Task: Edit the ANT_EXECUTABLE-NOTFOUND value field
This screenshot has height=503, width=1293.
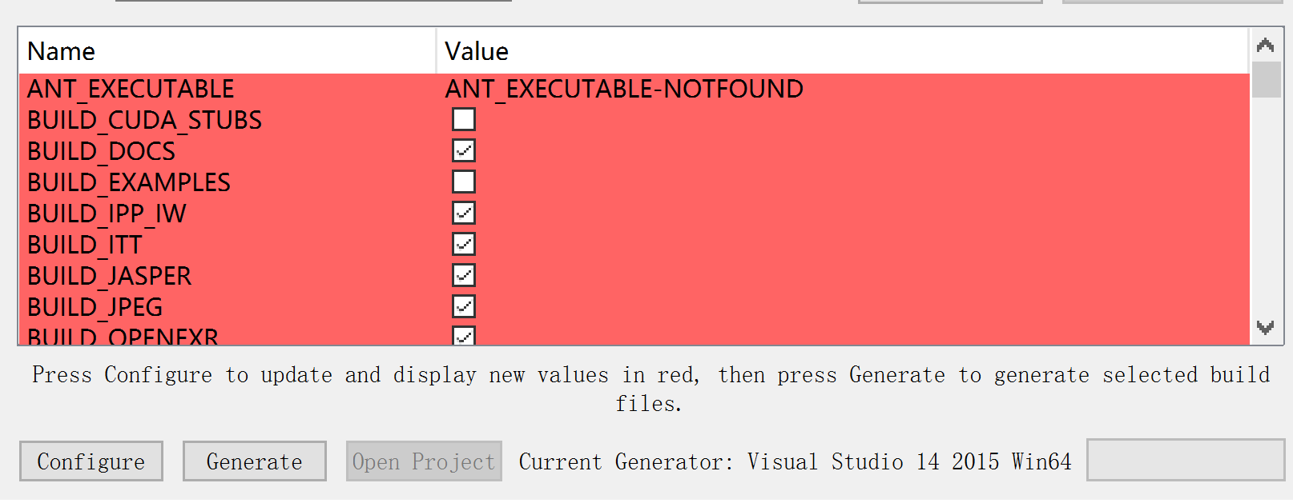Action: pyautogui.click(x=843, y=89)
